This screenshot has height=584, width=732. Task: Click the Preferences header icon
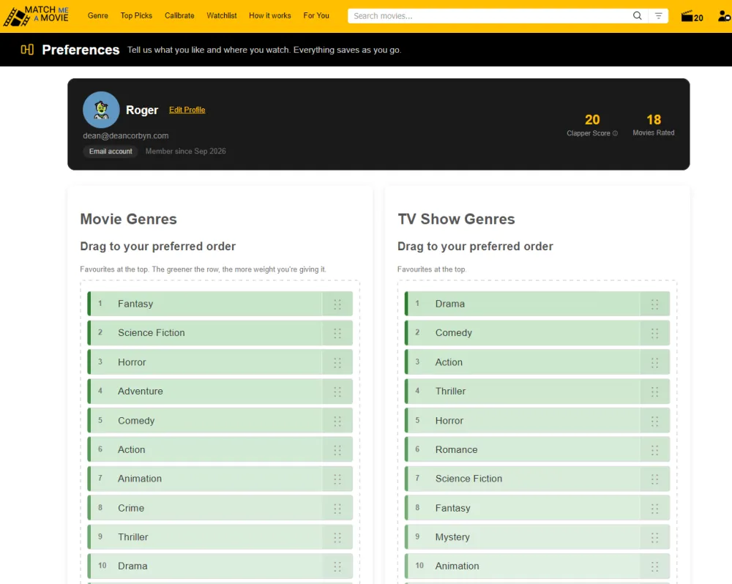pos(27,50)
